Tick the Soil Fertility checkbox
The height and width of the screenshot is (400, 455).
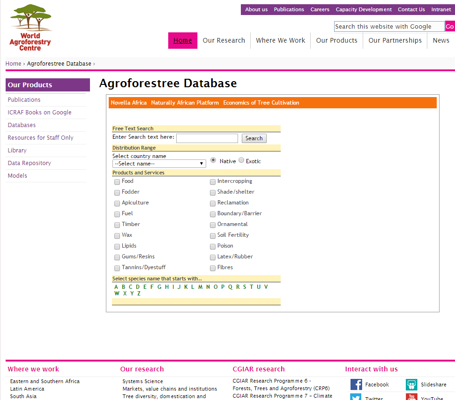(x=213, y=235)
